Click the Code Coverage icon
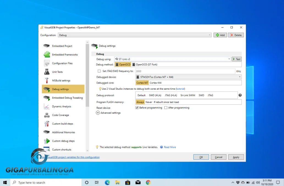This screenshot has width=284, height=186. click(x=47, y=115)
